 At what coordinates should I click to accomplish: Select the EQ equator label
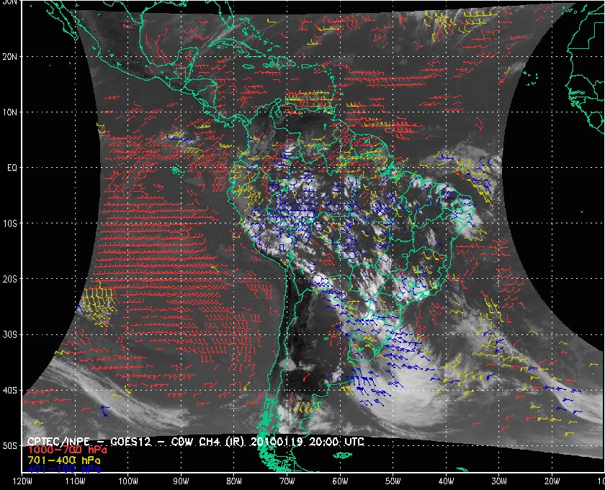[x=12, y=168]
